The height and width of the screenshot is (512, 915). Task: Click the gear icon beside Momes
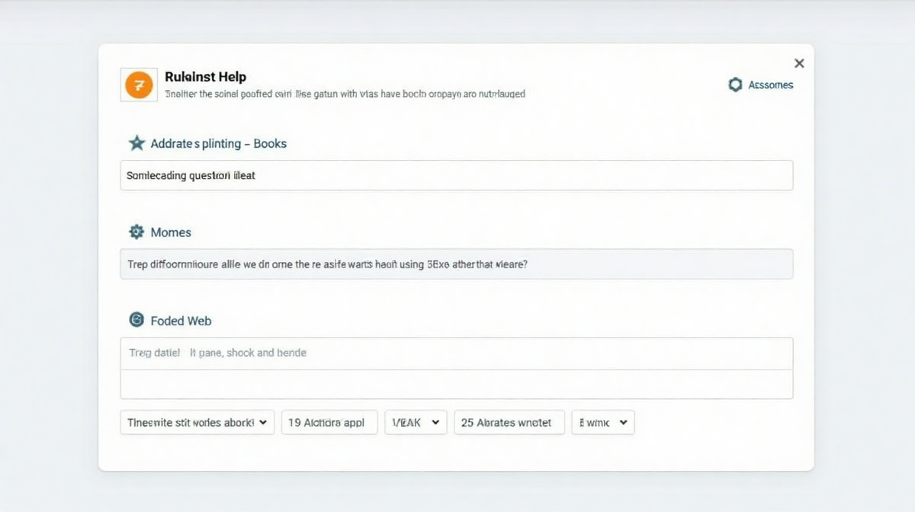point(136,232)
